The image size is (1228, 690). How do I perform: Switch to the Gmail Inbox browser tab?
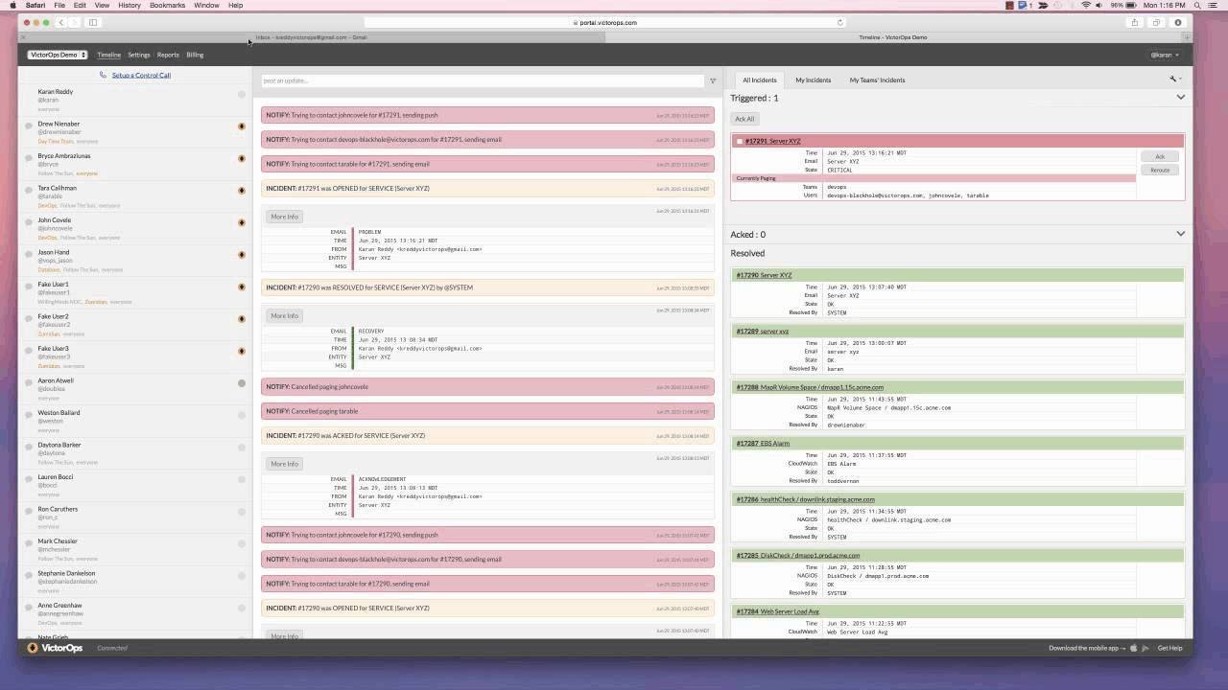tap(312, 37)
